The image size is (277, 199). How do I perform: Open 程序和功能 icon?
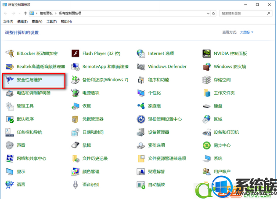[141, 80]
